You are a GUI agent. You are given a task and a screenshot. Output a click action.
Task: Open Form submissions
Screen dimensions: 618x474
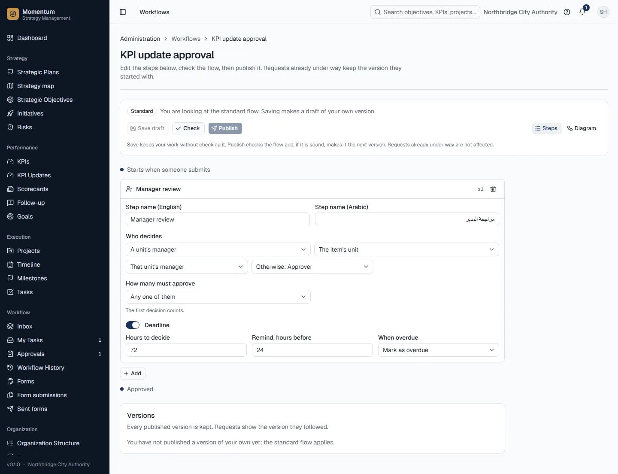[55, 395]
